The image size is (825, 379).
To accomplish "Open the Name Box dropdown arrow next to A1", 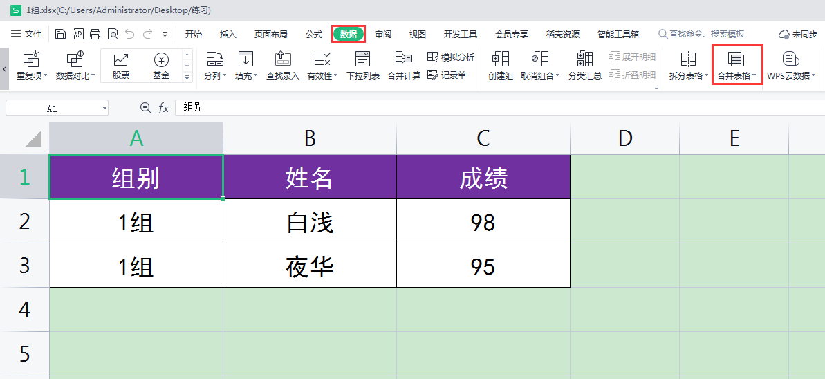I will (104, 109).
